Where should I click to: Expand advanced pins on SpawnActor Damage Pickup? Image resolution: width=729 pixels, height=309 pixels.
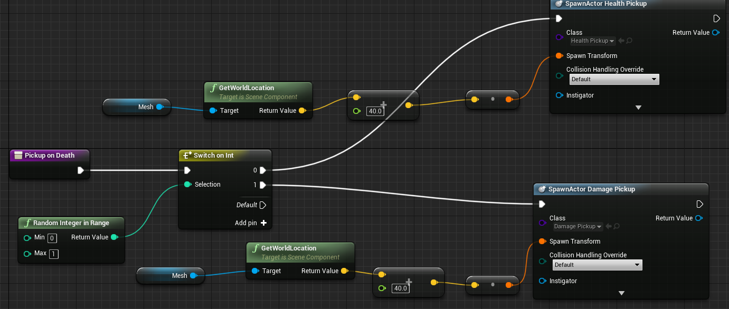pyautogui.click(x=621, y=293)
